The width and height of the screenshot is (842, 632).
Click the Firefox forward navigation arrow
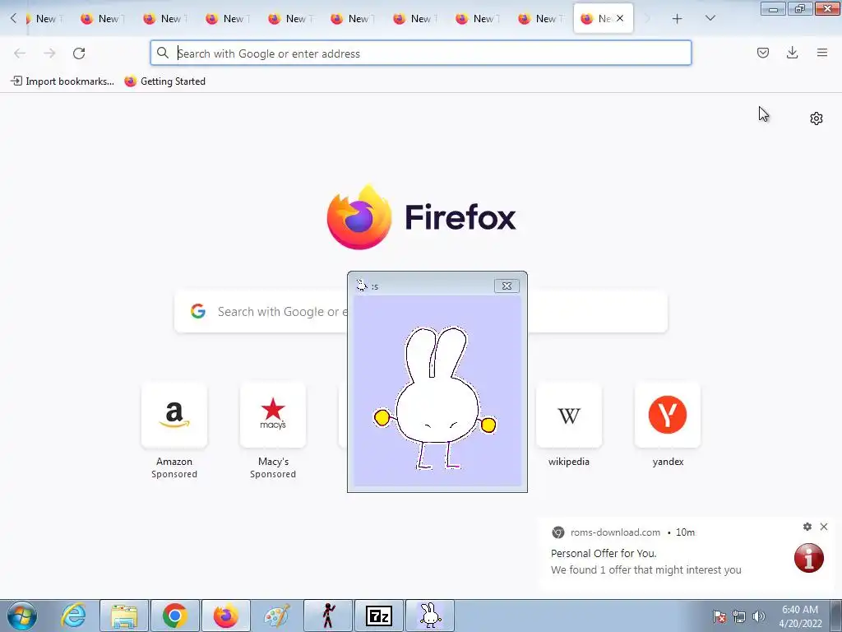tap(49, 53)
